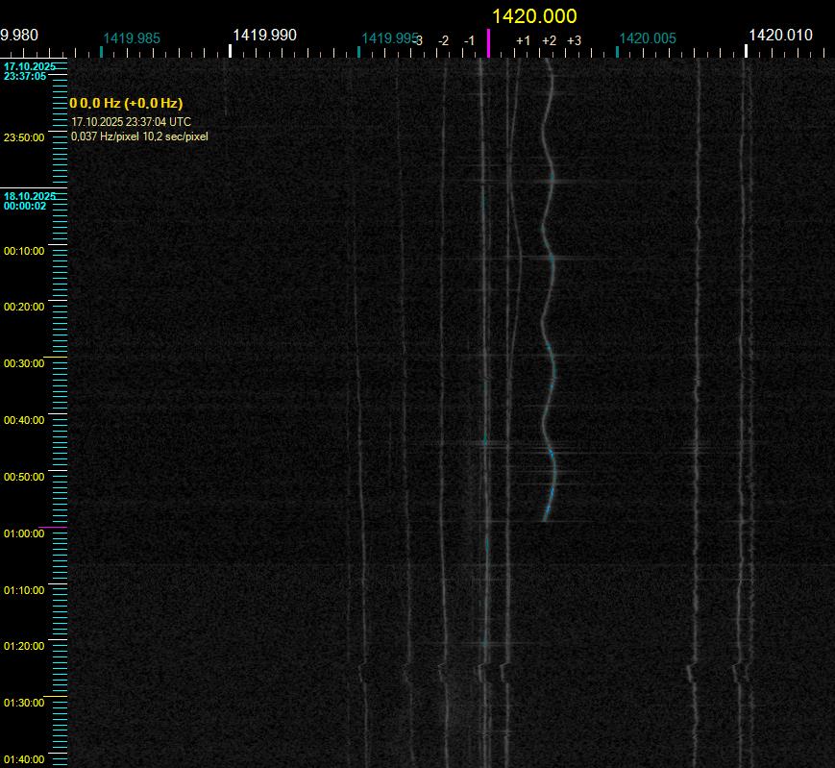Click the +3 offset mark on frequency scale
This screenshot has height=768, width=835.
click(x=574, y=41)
